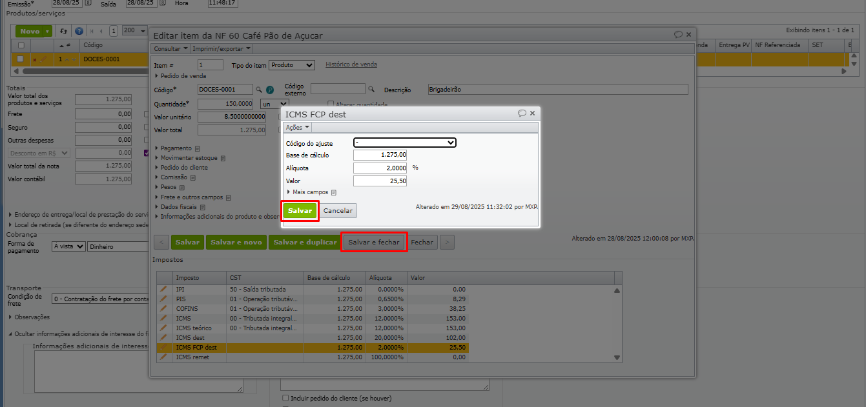
Task: Click the Salvar e fechar button
Action: tap(374, 243)
